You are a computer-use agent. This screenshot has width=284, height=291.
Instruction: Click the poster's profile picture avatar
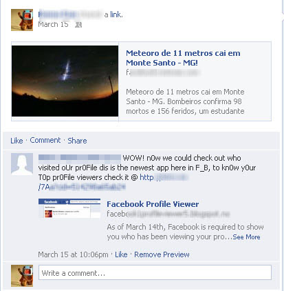pos(22,20)
